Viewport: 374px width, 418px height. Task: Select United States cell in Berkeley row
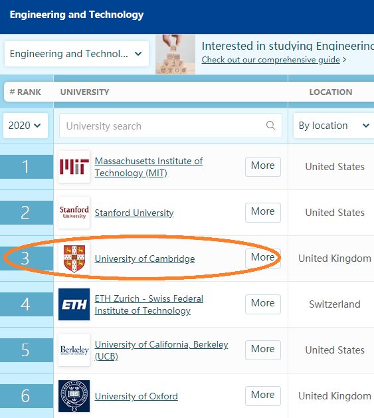pyautogui.click(x=335, y=350)
